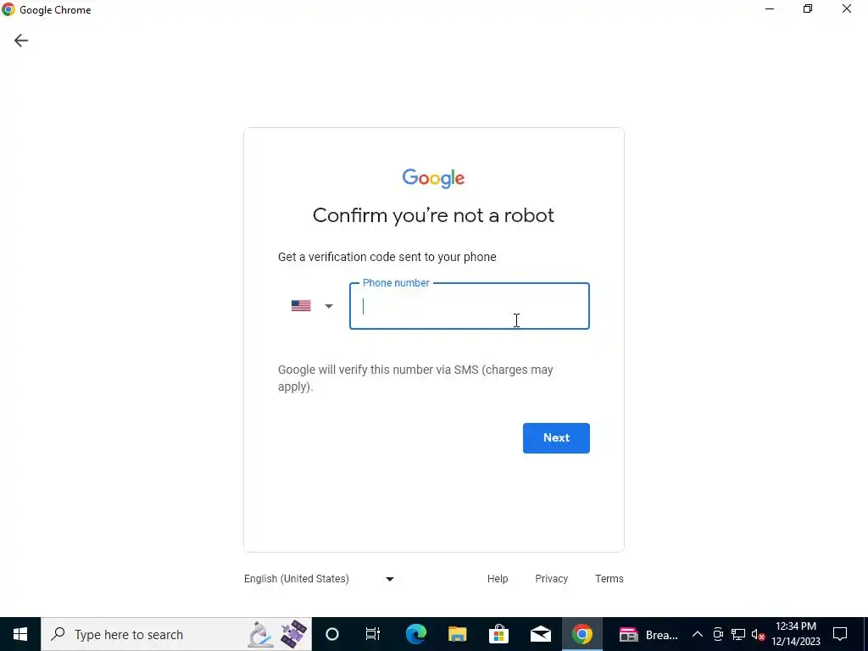Open the Windows Start menu

(x=20, y=634)
